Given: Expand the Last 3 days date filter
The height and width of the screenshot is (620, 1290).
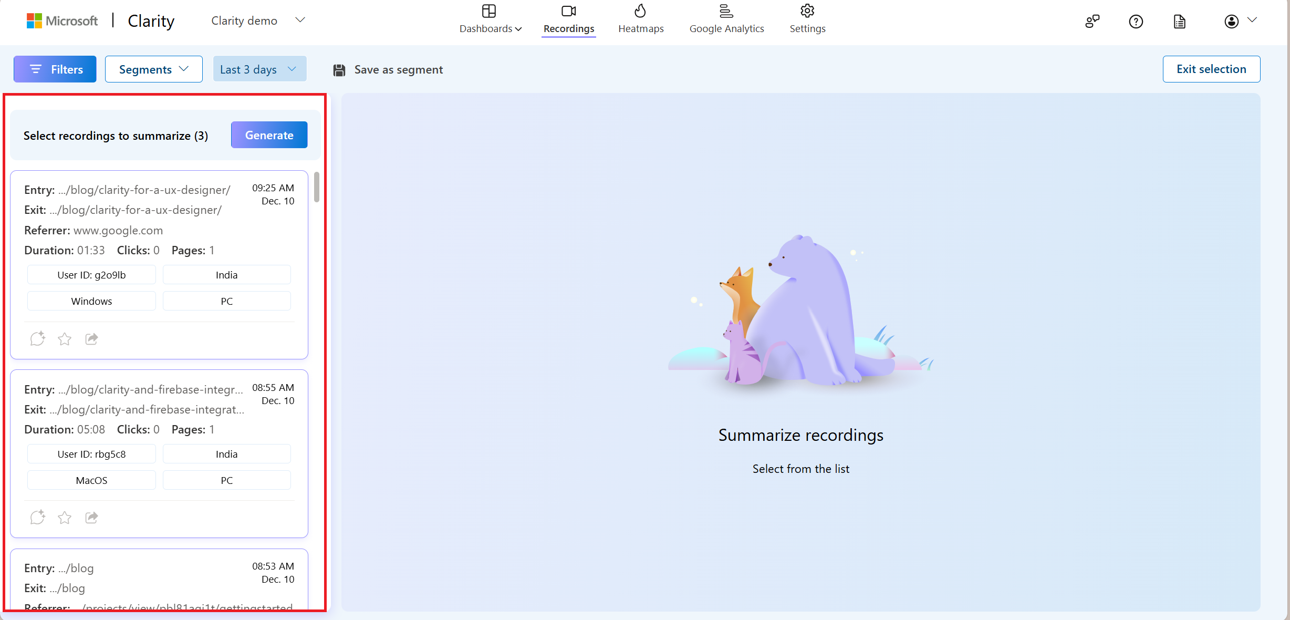Looking at the screenshot, I should click(257, 68).
